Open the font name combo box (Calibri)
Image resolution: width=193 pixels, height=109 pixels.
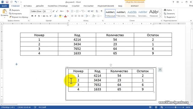click(x=37, y=11)
